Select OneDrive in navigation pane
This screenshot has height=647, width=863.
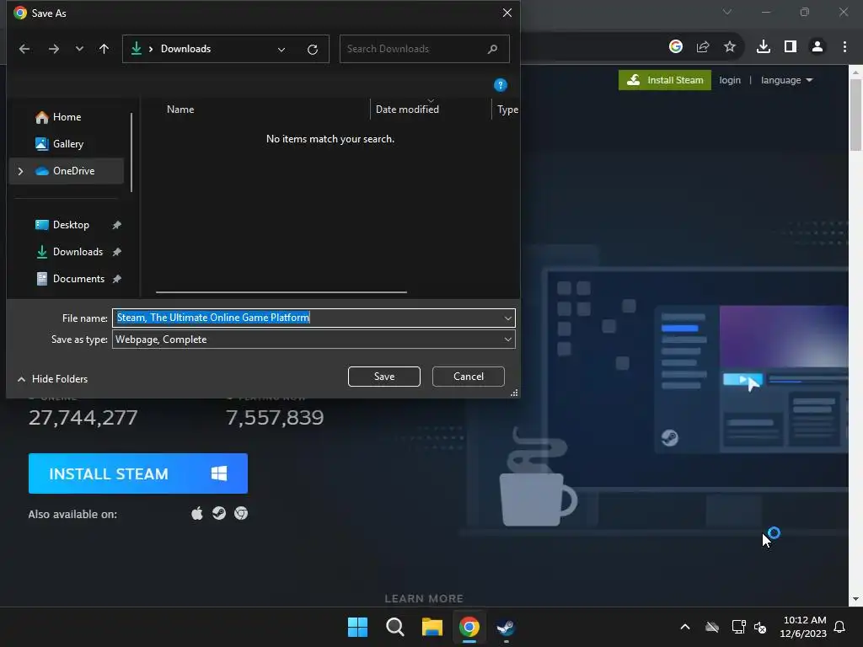pyautogui.click(x=66, y=171)
